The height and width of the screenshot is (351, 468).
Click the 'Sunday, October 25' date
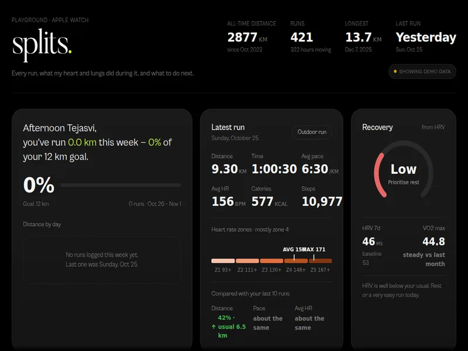(x=235, y=138)
